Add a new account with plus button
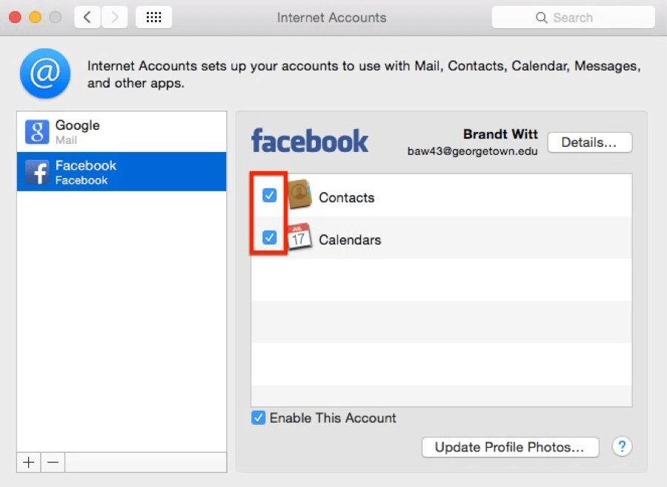Viewport: 667px width, 487px height. tap(29, 463)
